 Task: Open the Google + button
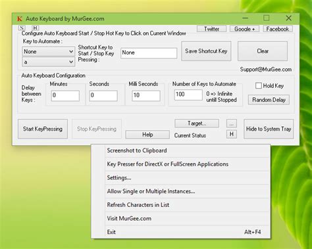click(244, 29)
